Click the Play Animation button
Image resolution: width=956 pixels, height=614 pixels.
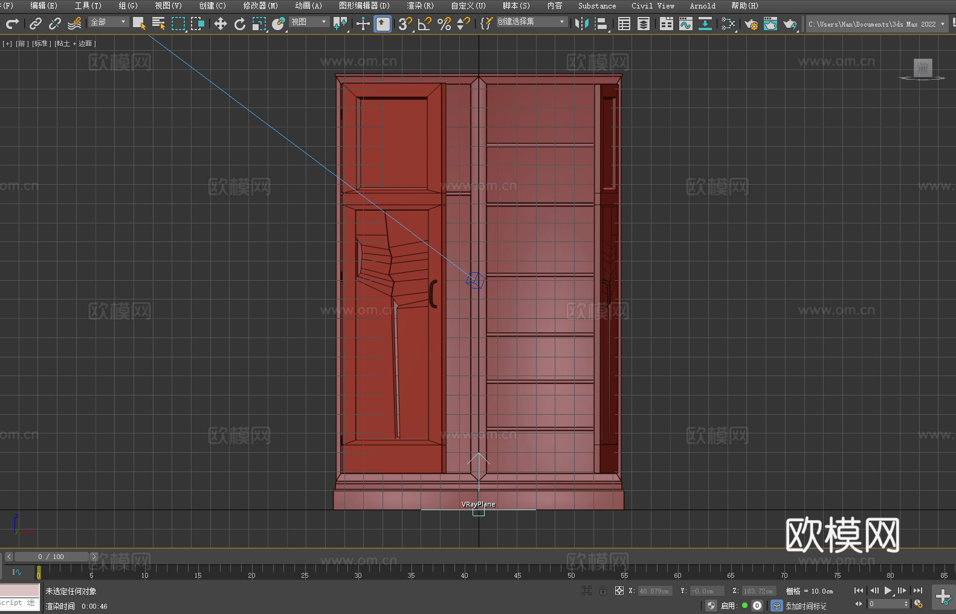[888, 590]
